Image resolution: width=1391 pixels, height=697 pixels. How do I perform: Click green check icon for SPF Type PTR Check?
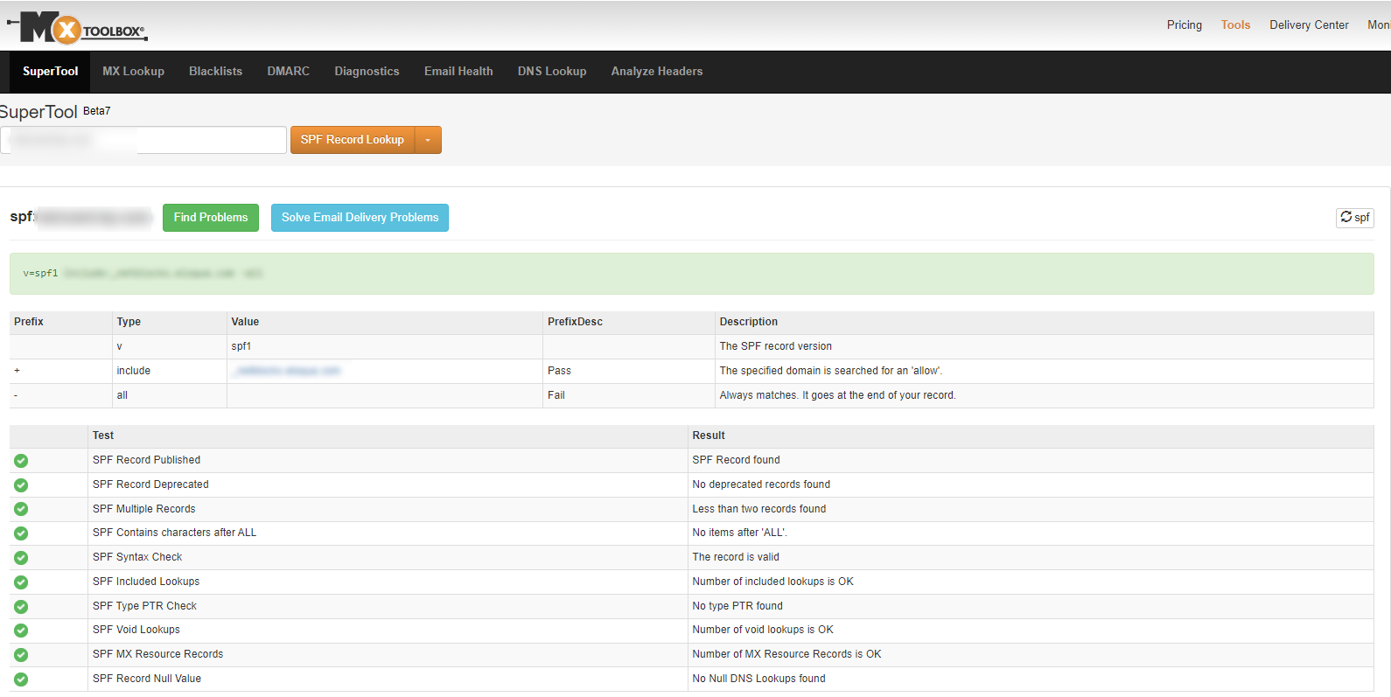tap(21, 607)
